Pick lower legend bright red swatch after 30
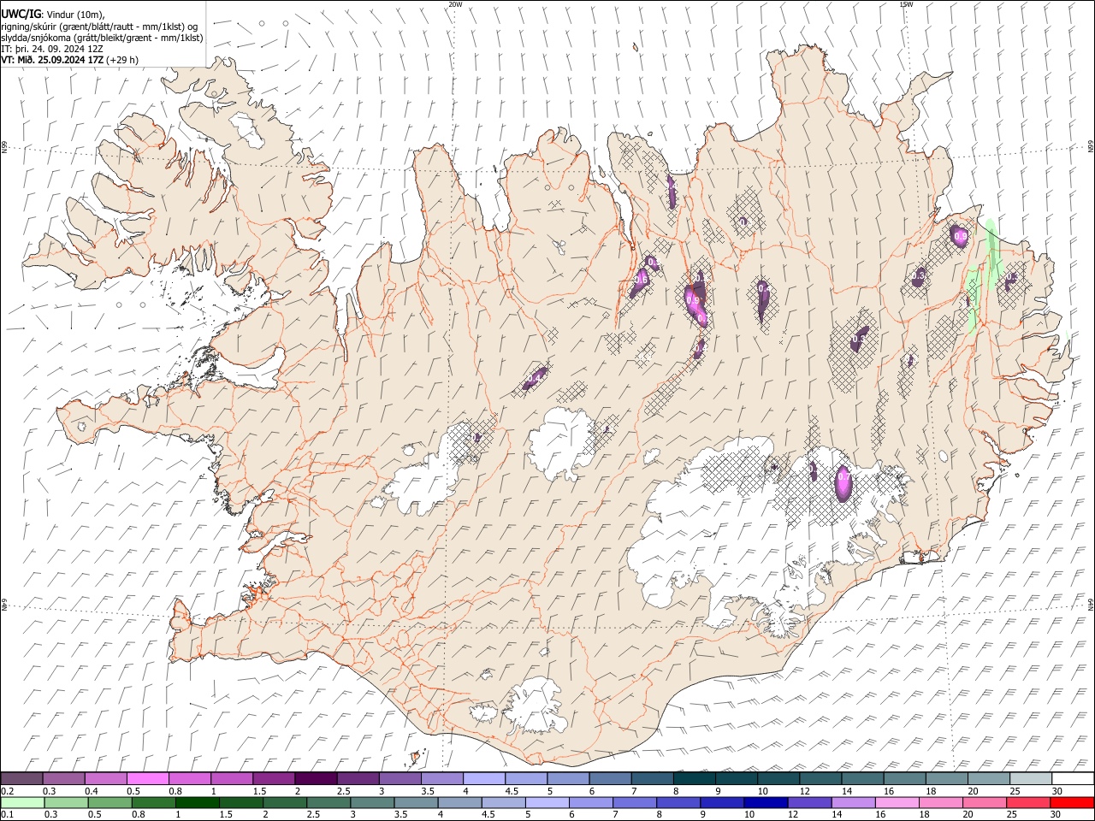 click(1072, 802)
